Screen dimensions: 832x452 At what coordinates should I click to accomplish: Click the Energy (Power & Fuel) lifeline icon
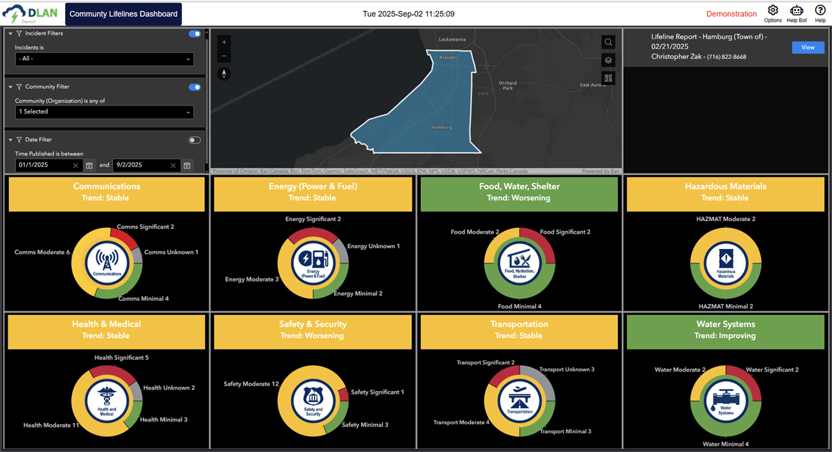coord(313,263)
